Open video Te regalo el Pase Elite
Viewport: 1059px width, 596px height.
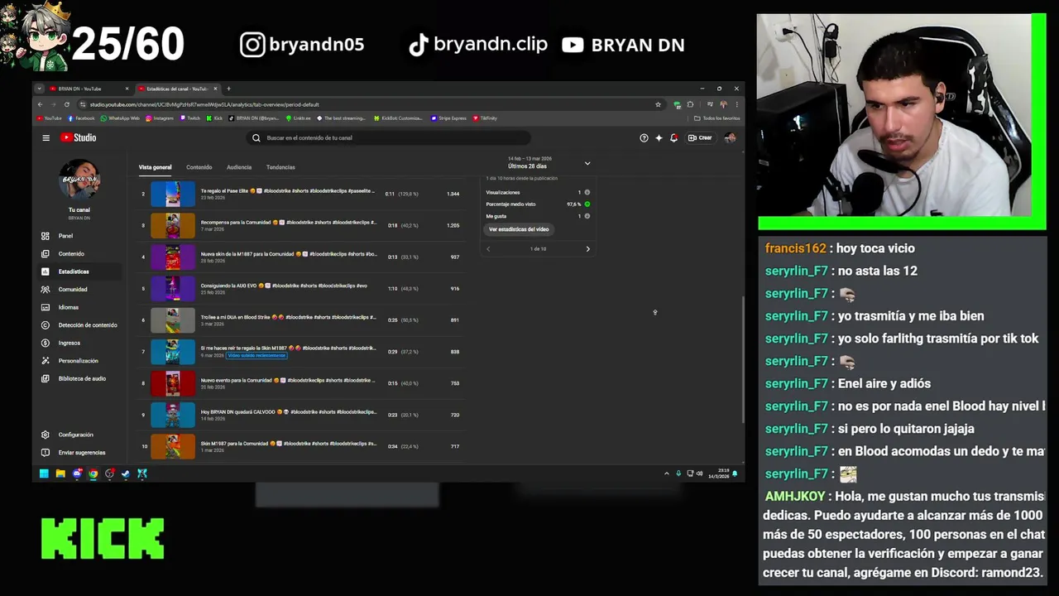click(287, 191)
